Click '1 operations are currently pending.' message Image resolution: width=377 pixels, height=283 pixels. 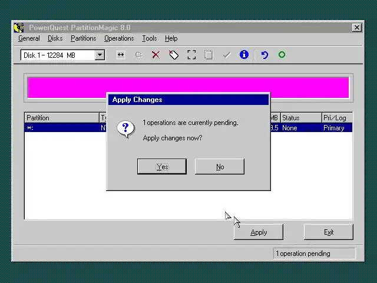(190, 123)
